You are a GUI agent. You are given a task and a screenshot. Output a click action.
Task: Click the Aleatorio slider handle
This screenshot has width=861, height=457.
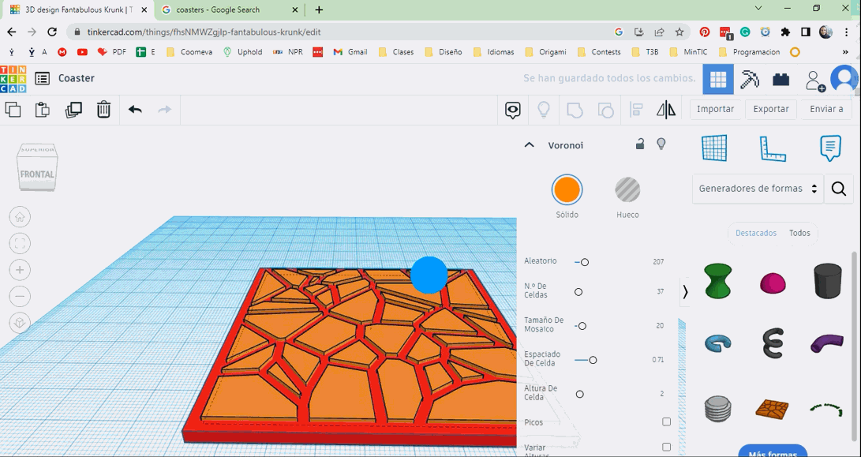point(585,263)
